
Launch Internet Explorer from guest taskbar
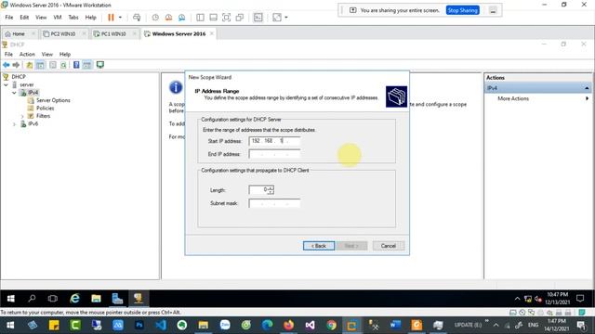74,299
